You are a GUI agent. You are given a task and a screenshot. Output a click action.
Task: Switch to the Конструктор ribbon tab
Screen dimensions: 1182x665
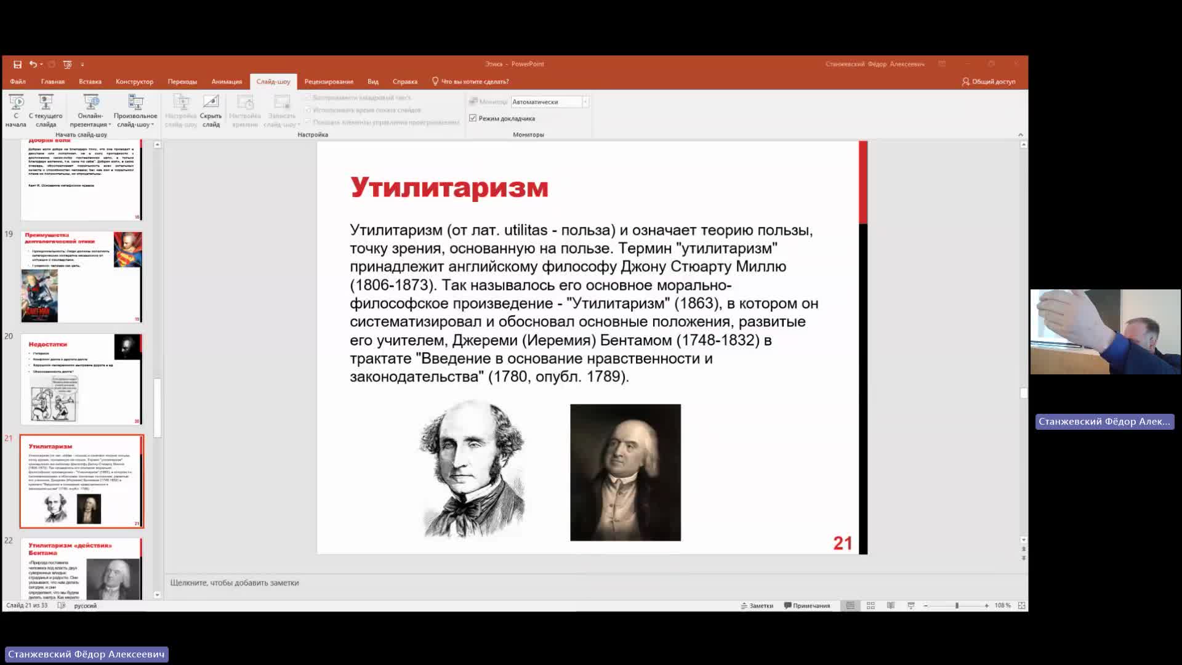tap(134, 81)
